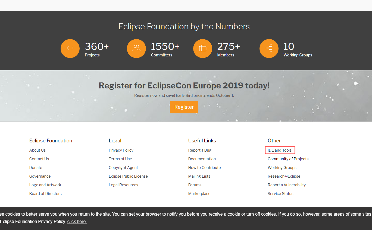Click the Report a Bug link

coord(200,150)
